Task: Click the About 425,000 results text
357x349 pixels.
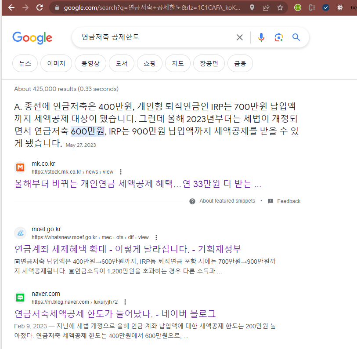Action: 66,89
